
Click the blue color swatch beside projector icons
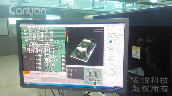pos(122,35)
